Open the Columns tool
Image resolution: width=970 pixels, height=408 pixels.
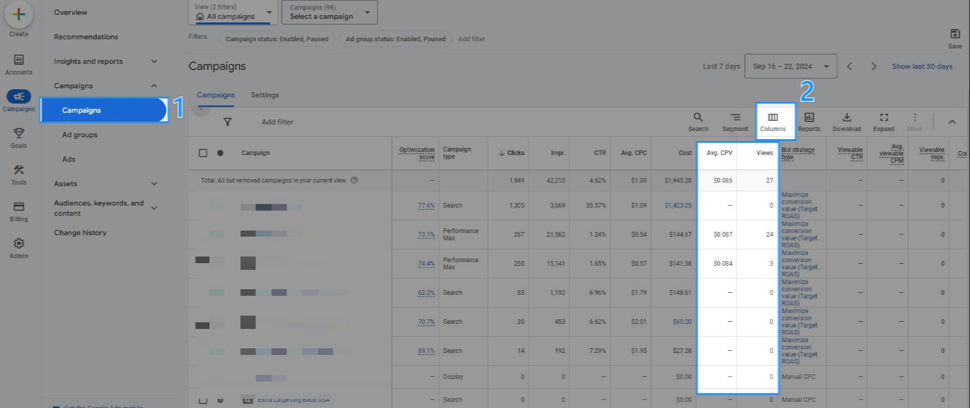coord(773,122)
